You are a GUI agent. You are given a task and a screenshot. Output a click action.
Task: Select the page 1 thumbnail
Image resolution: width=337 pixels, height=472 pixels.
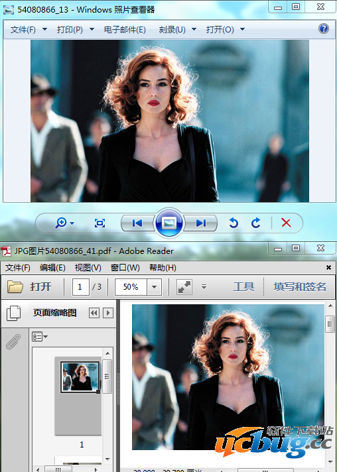tap(80, 377)
